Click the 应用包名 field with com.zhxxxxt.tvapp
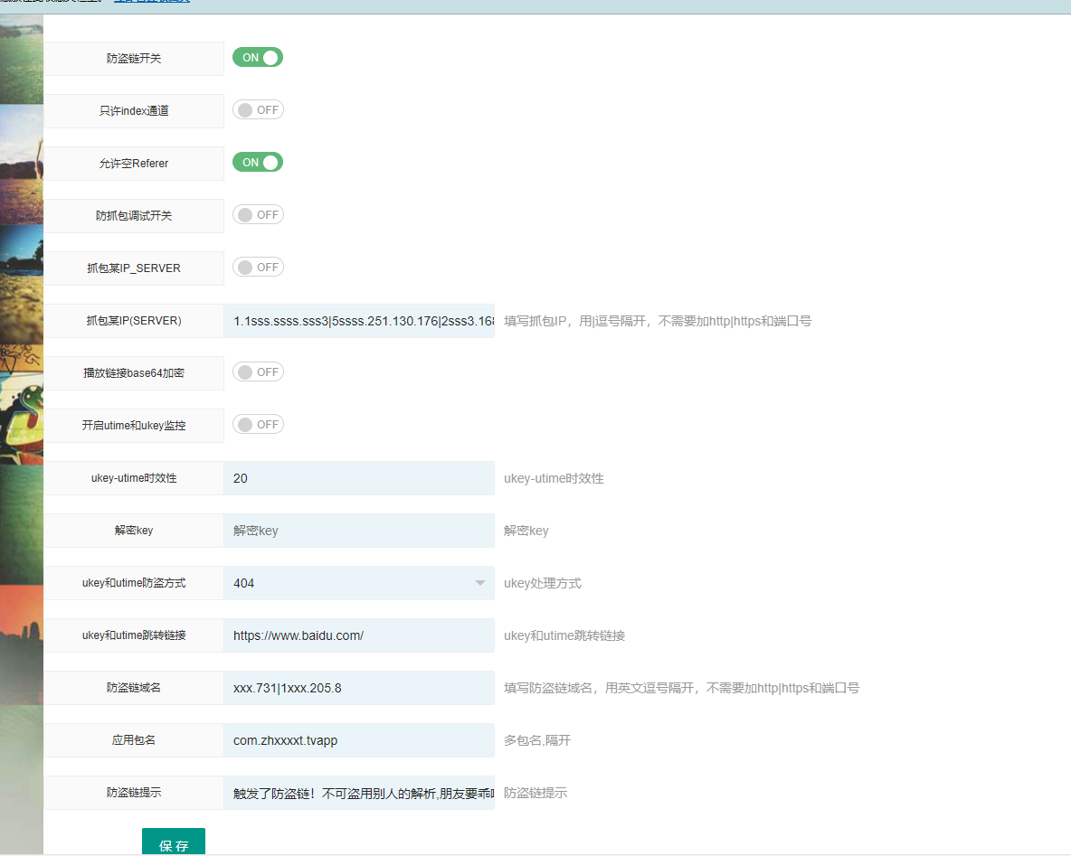Viewport: 1071px width, 856px height. tap(359, 740)
